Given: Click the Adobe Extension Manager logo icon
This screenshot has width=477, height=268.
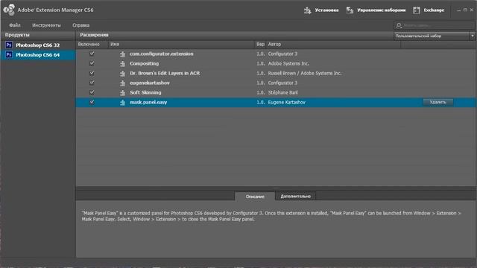Looking at the screenshot, I should pos(9,10).
